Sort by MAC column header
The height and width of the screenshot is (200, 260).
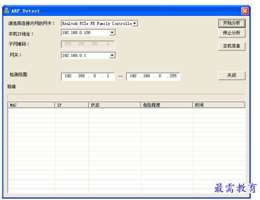[x=31, y=105]
